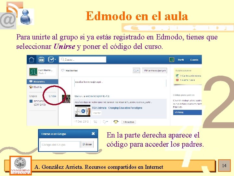Click the Insertar button under video link
Screen dimensions: 234x176
(x=97, y=113)
